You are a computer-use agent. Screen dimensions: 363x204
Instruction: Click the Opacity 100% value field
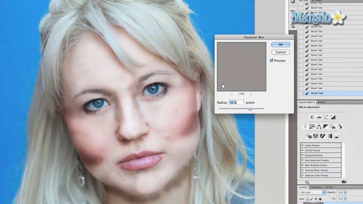coord(340,192)
